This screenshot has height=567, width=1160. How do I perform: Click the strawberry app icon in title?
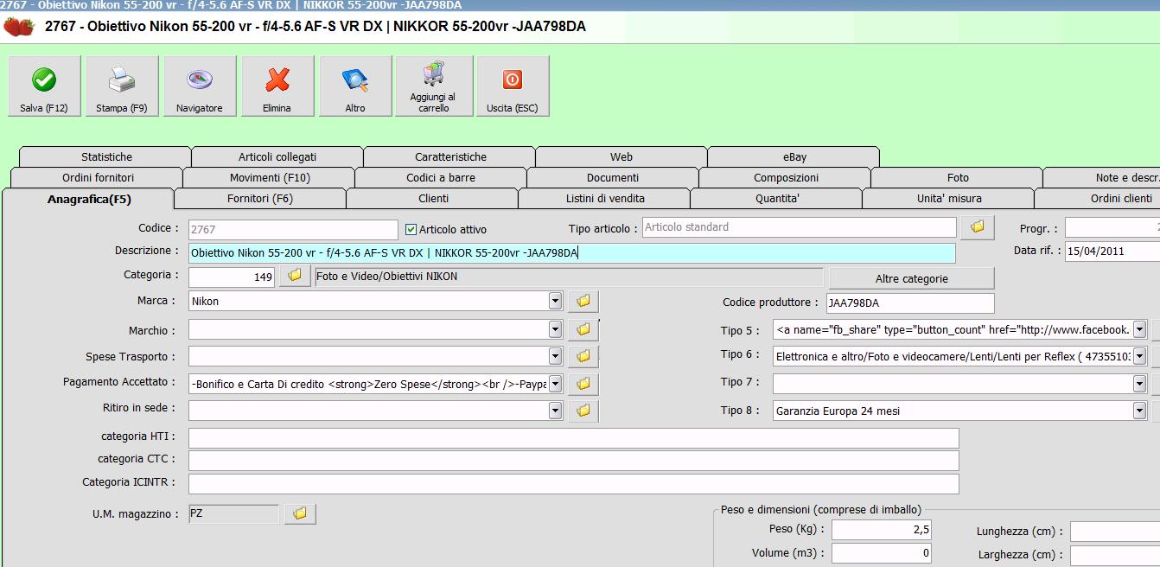point(19,27)
